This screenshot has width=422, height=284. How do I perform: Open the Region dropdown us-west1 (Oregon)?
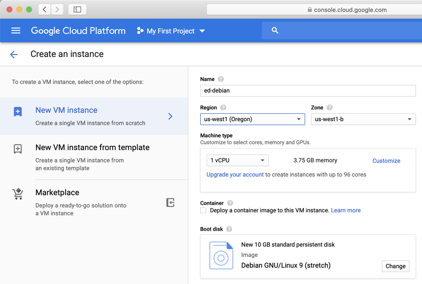pos(252,119)
